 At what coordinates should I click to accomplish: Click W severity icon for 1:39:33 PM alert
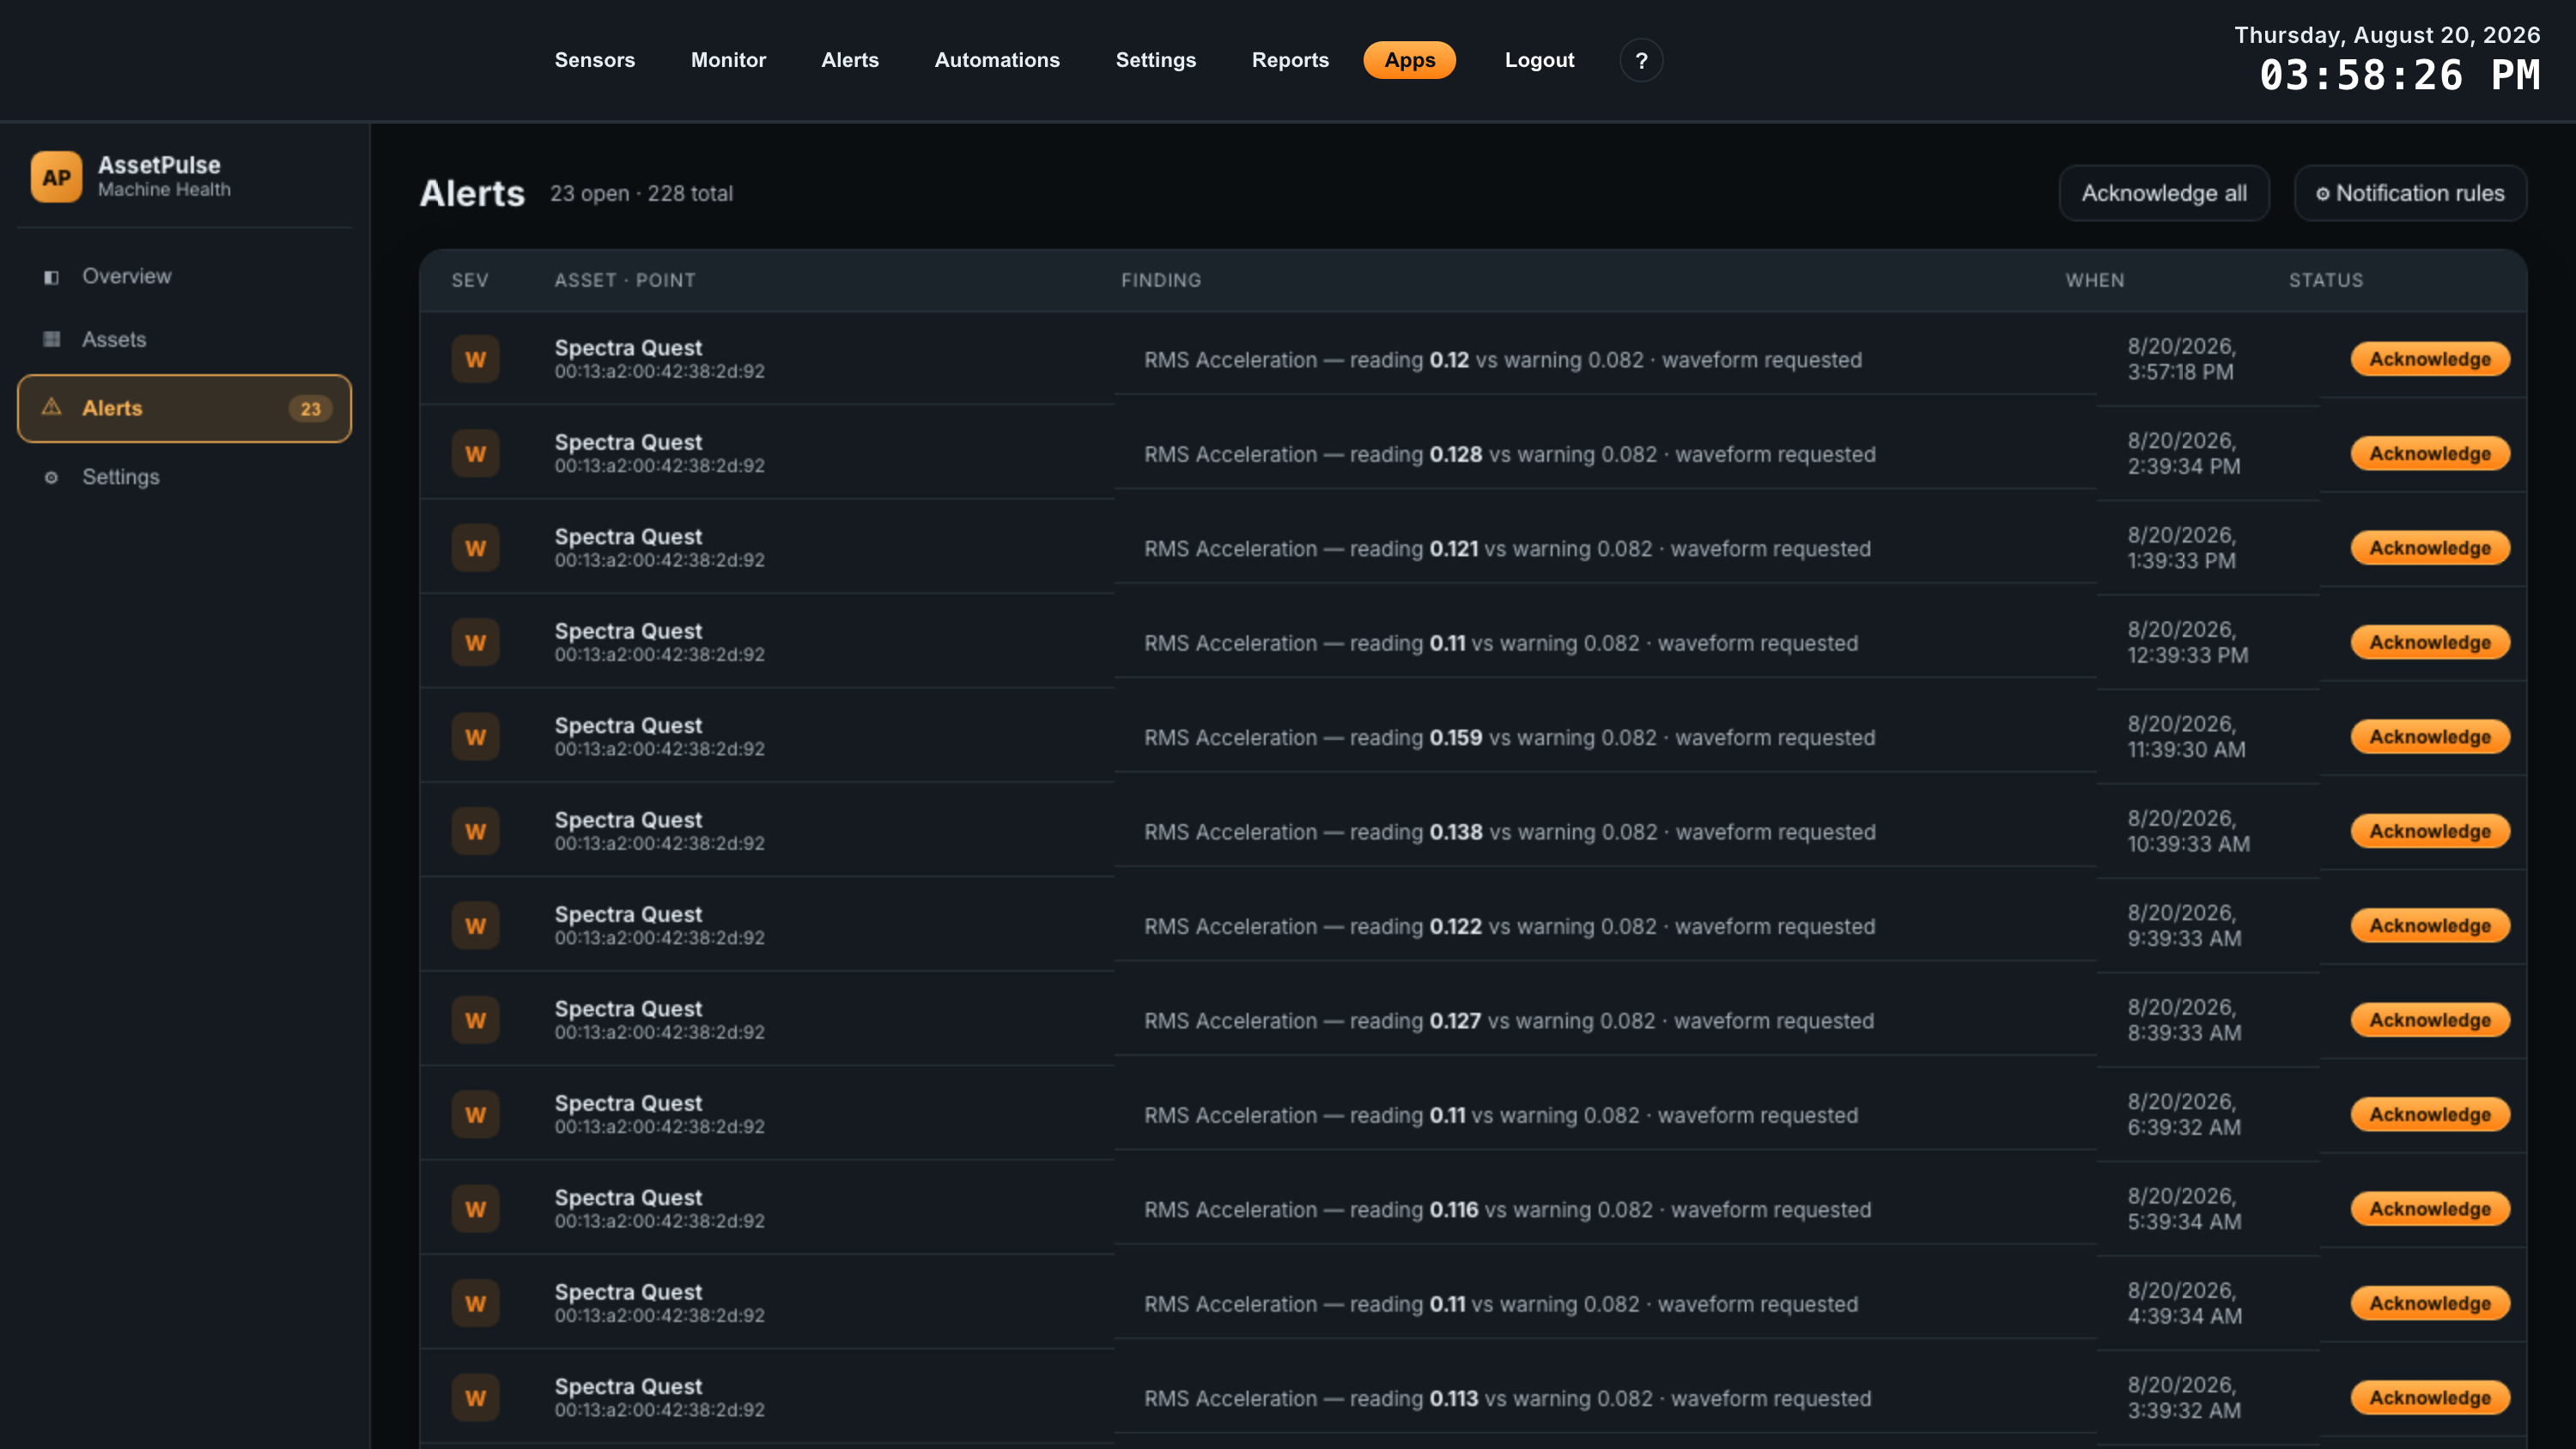click(475, 548)
